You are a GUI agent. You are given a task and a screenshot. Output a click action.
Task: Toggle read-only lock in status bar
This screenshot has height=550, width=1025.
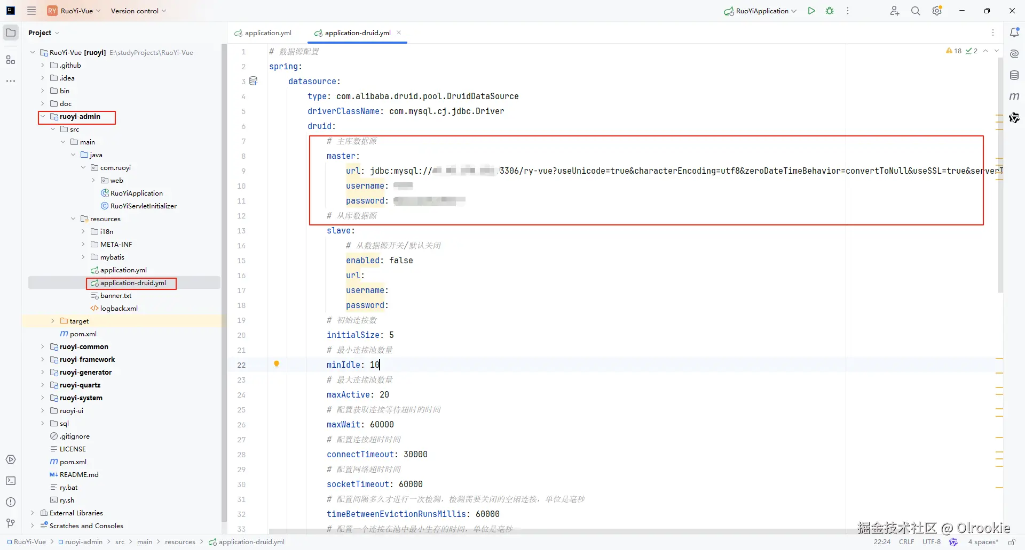coord(1012,542)
